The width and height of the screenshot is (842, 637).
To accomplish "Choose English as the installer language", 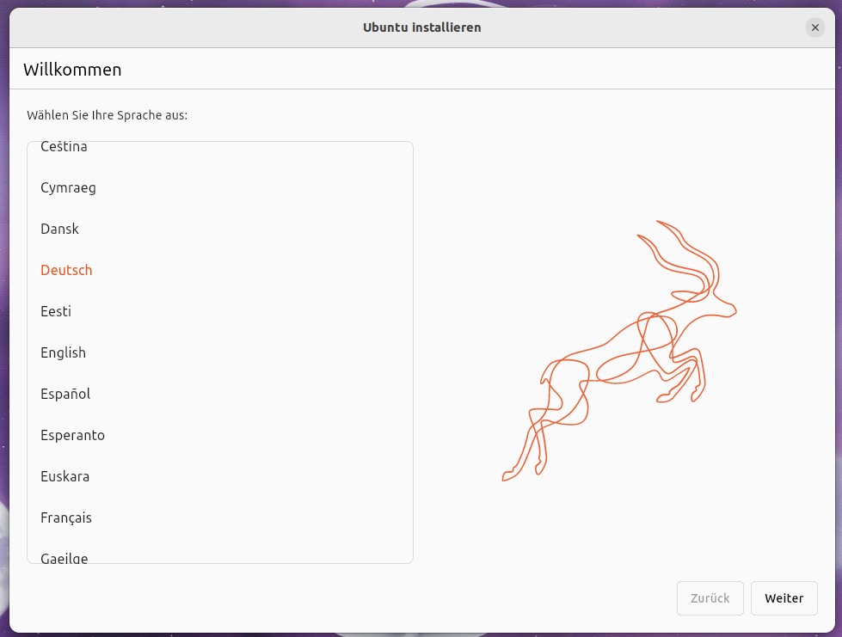I will coord(63,352).
